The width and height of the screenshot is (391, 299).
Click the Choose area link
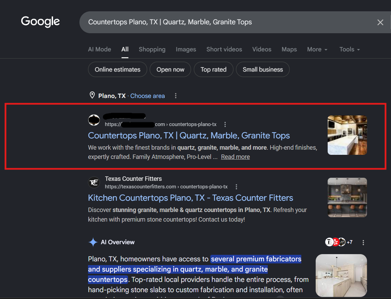pos(148,96)
